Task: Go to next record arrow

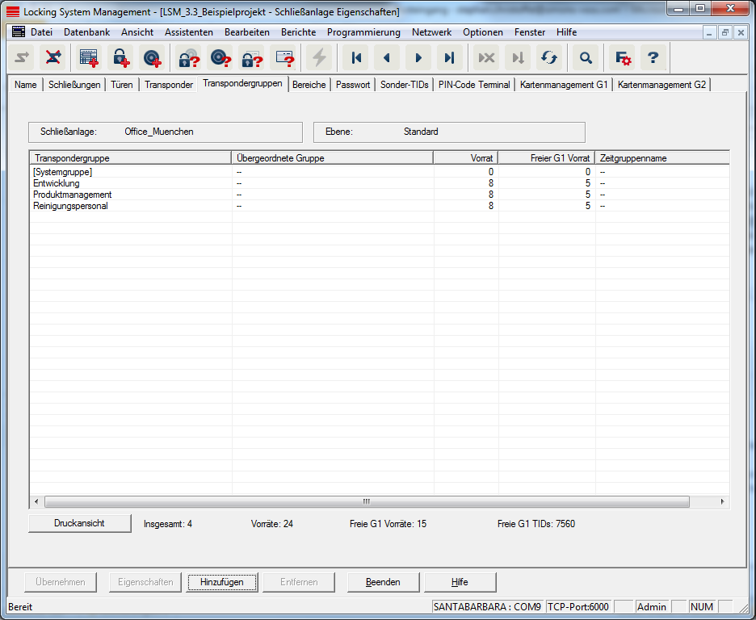Action: tap(418, 58)
